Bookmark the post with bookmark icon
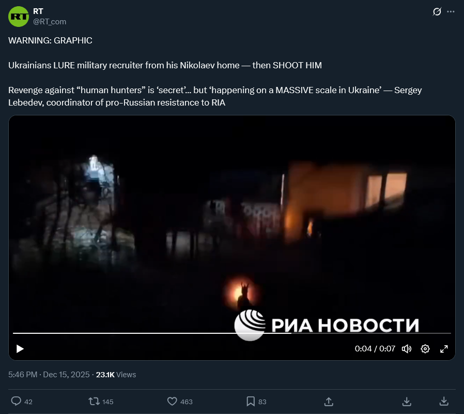The image size is (464, 414). pos(251,401)
